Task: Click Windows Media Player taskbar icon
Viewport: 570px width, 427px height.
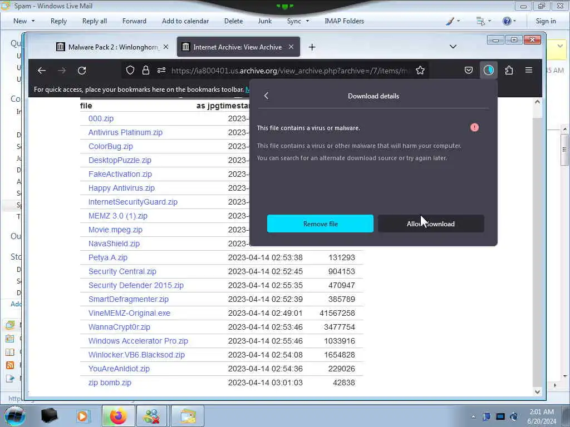Action: [82, 416]
